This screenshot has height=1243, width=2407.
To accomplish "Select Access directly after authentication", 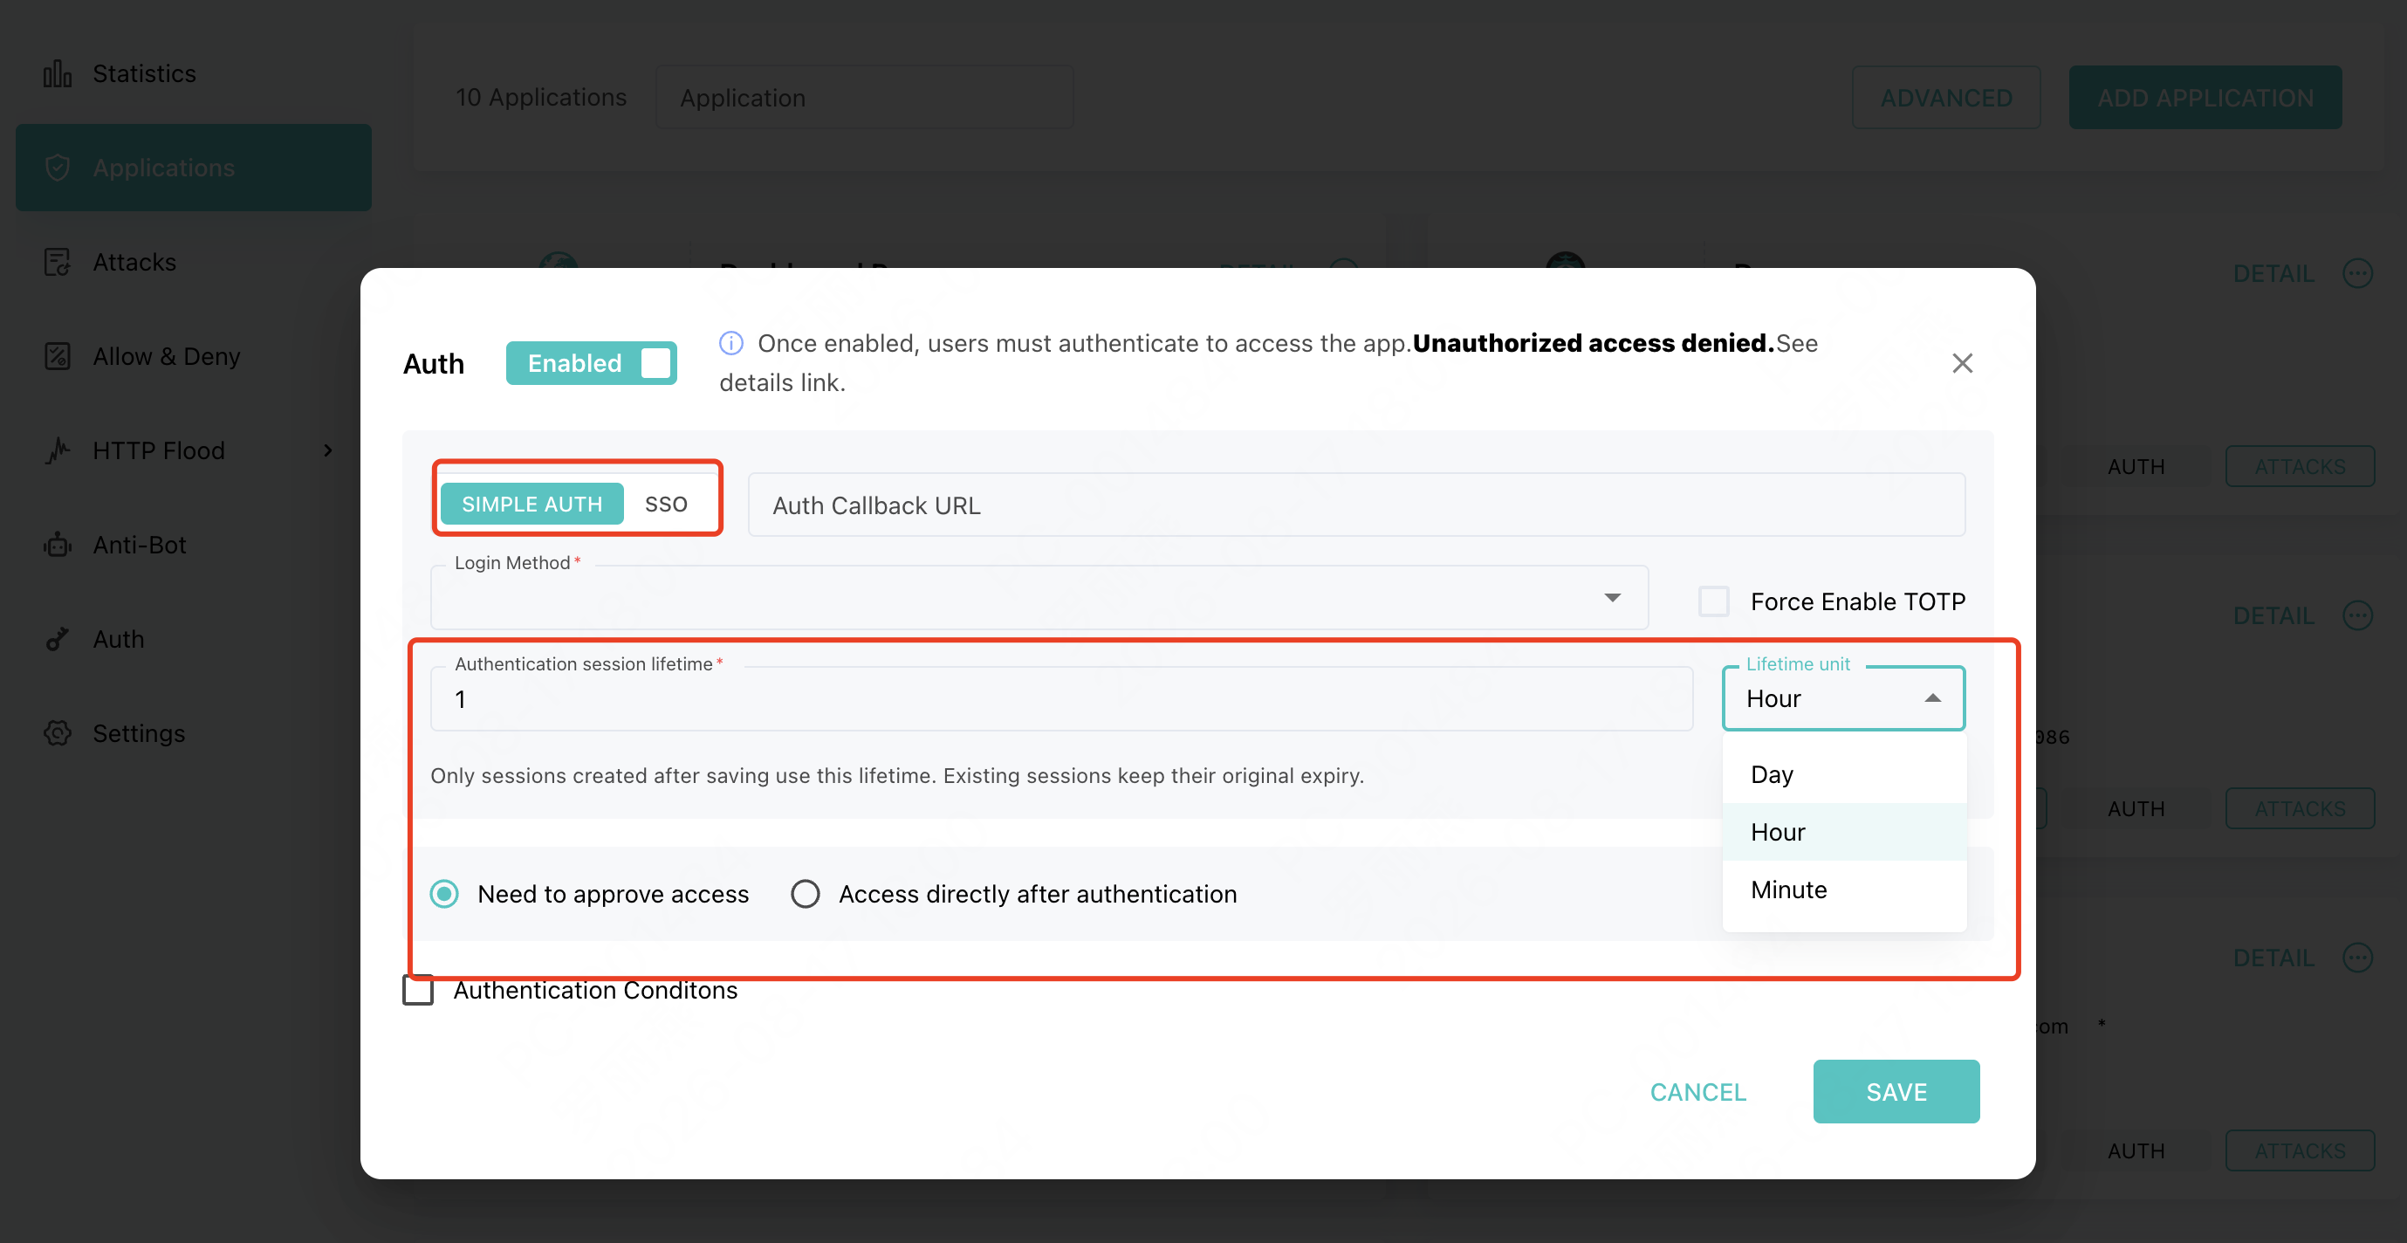I will tap(806, 894).
